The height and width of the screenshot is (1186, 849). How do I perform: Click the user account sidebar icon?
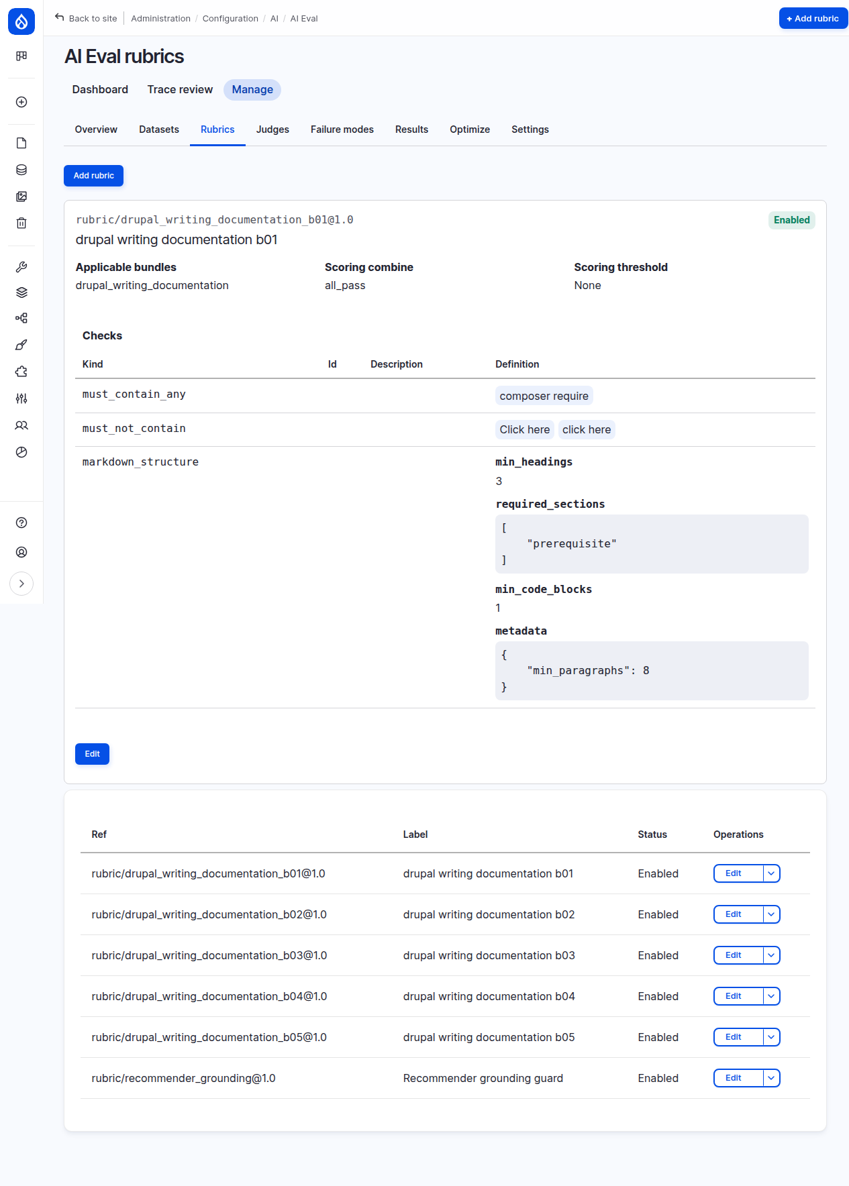[21, 552]
